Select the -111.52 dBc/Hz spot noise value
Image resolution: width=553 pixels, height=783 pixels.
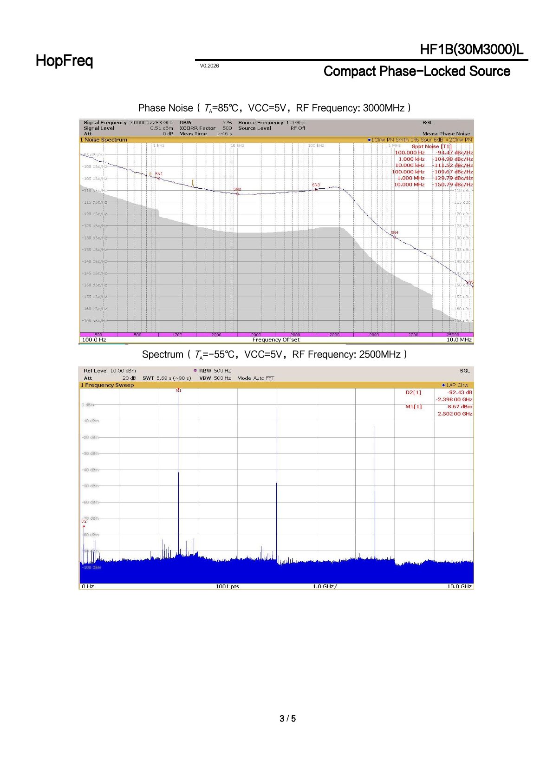pos(453,166)
